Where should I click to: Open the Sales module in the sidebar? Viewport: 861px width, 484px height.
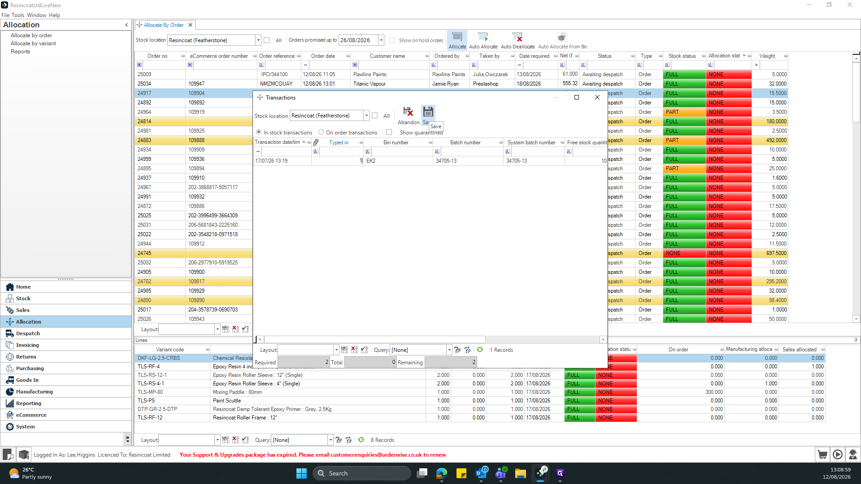click(66, 310)
